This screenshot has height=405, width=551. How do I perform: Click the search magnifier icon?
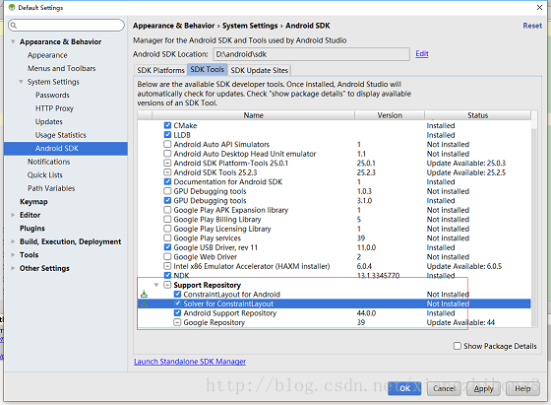point(14,25)
